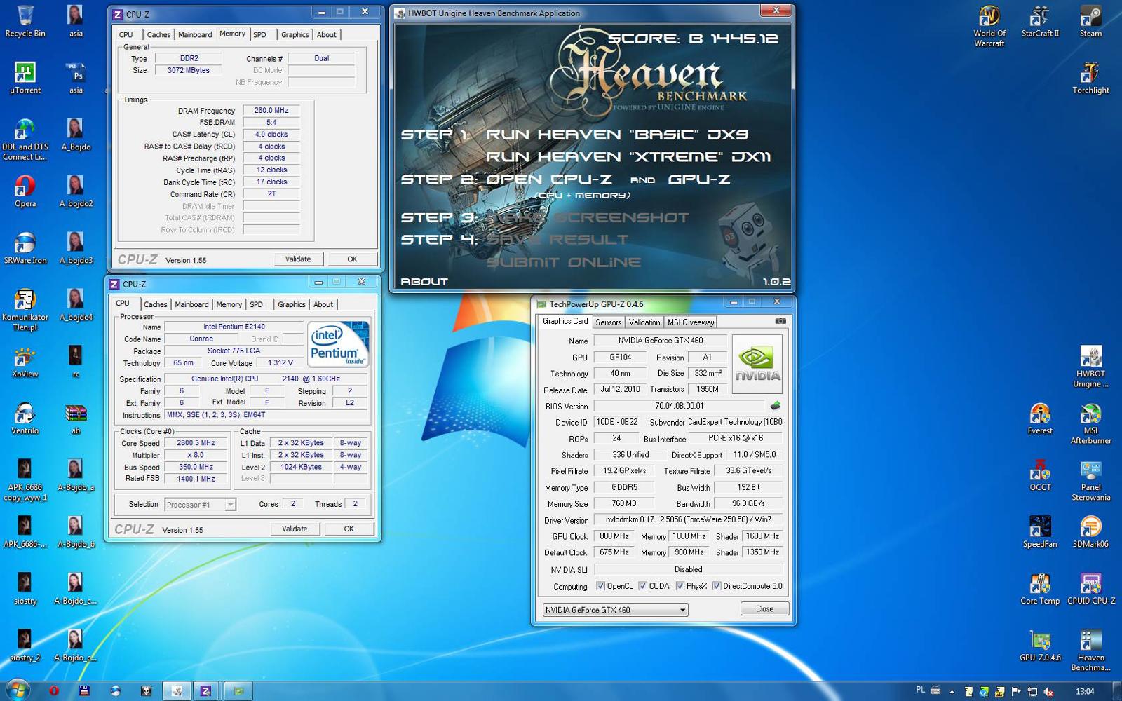Open About tab in the upper CPU-Z window
This screenshot has width=1122, height=701.
(327, 34)
